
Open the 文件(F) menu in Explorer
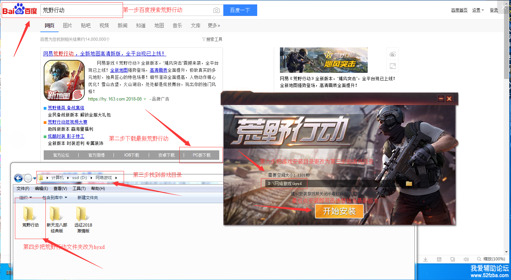(x=23, y=189)
